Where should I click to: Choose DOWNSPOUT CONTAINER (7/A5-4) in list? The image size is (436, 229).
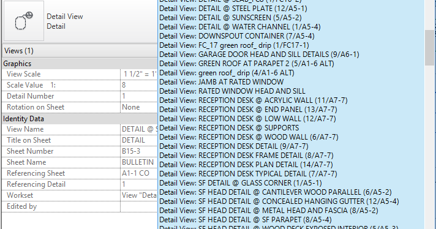(236, 36)
